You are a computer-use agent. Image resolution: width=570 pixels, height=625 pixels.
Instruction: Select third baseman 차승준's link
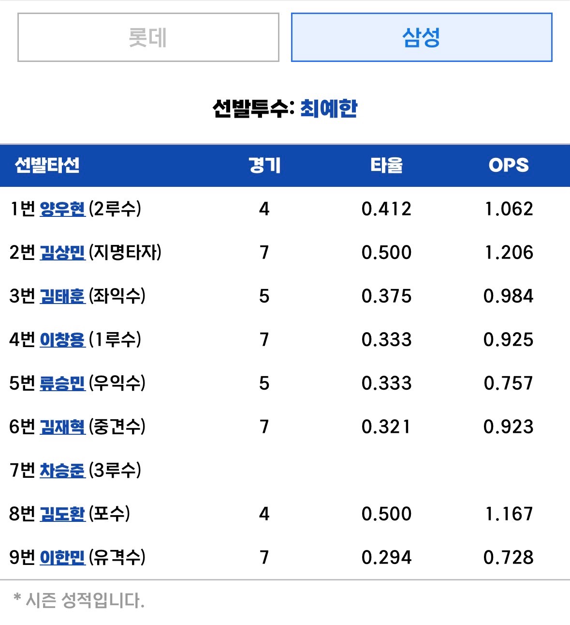[x=62, y=471]
